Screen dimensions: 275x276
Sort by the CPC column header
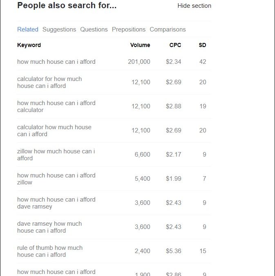175,45
